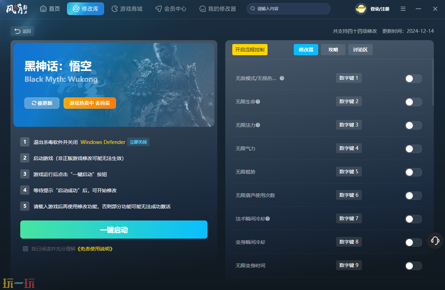The width and height of the screenshot is (445, 290).
Task: Click the help icon beside 无限生命
Action: pos(258,102)
